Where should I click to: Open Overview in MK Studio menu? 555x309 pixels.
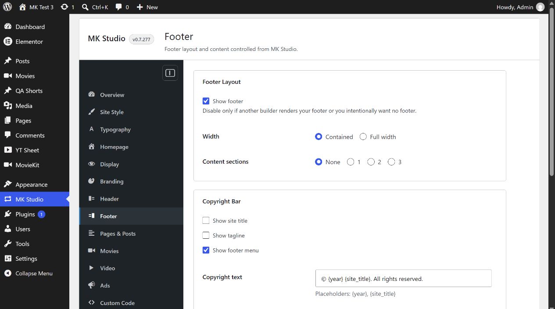point(131,95)
